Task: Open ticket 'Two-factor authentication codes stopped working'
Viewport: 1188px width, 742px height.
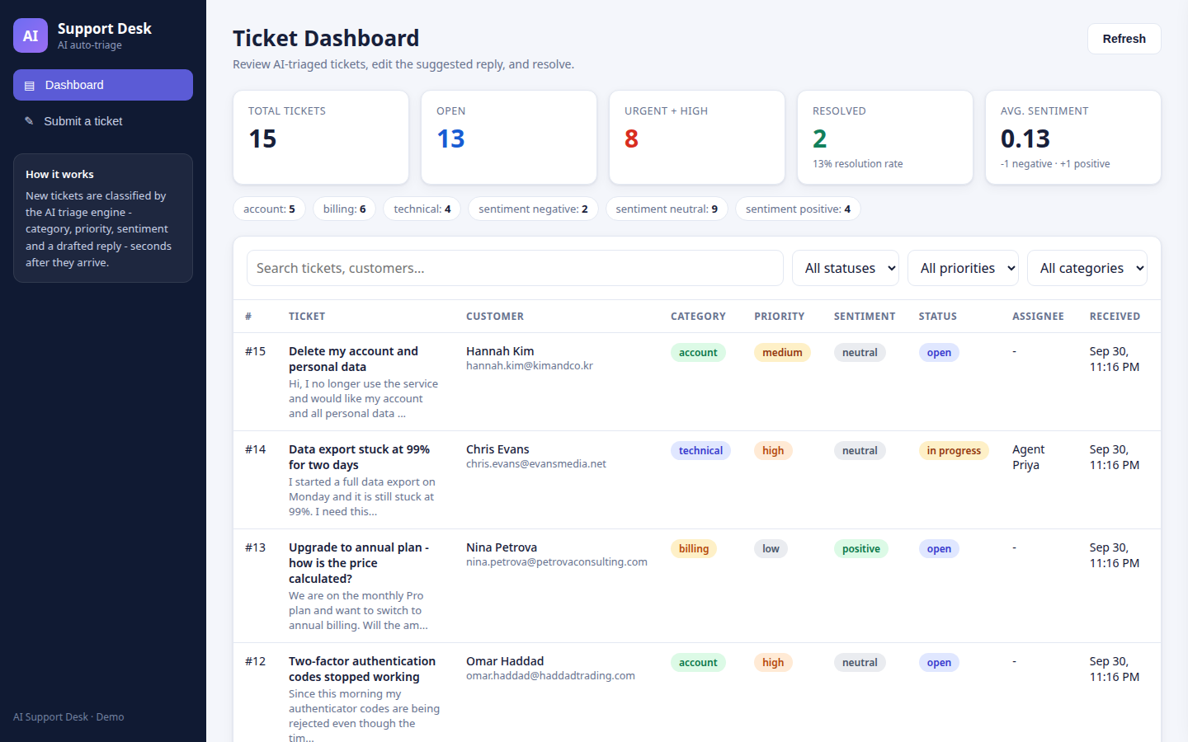Action: (x=362, y=669)
